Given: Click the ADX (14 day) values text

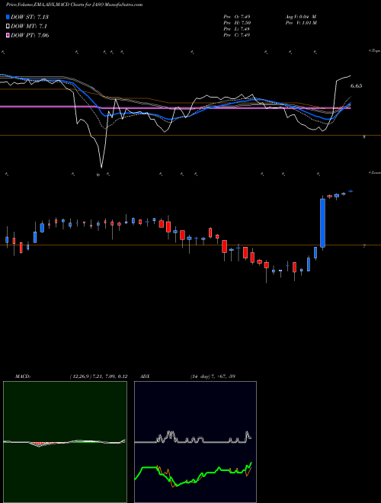Looking at the screenshot, I should click(x=213, y=376).
